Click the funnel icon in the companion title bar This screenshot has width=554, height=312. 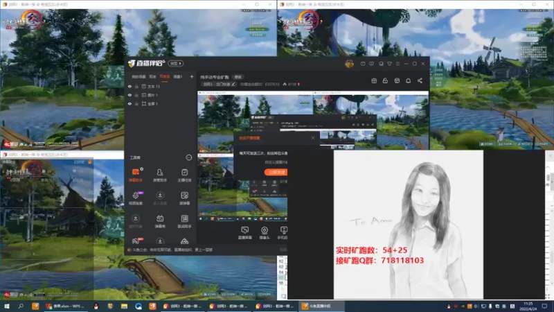click(389, 64)
